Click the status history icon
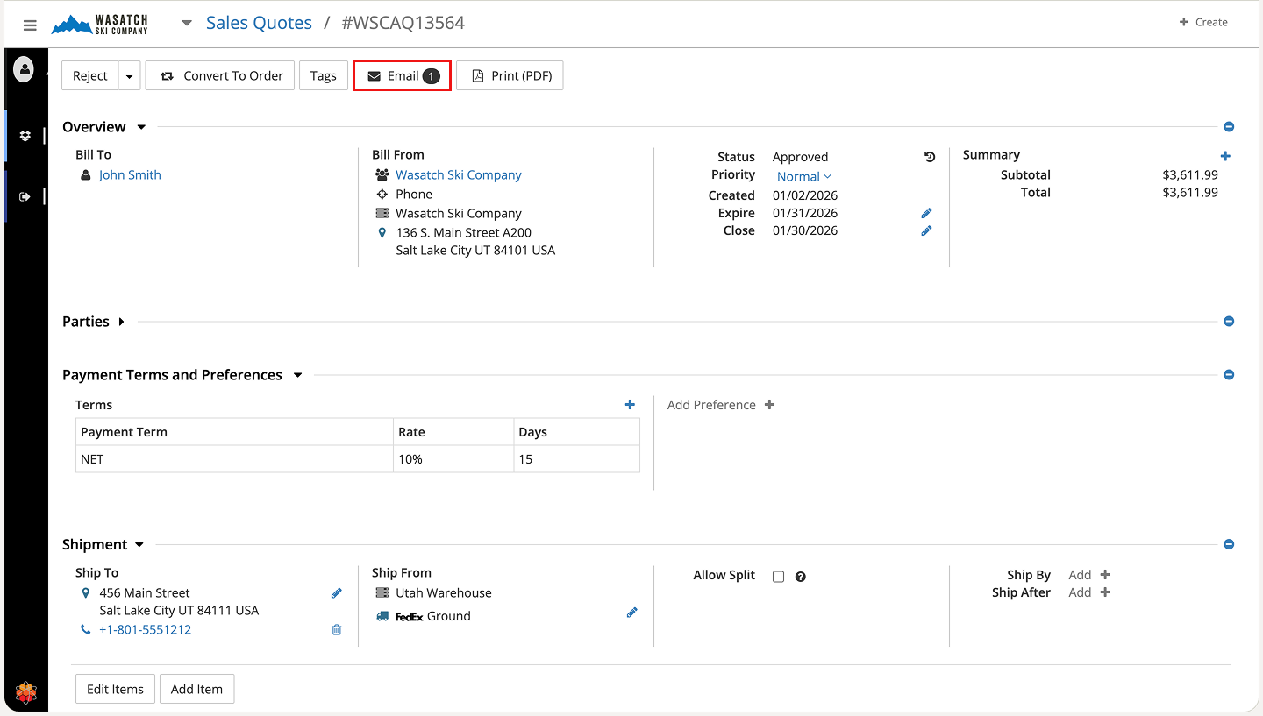Screen dimensions: 1263x716 pyautogui.click(x=930, y=157)
